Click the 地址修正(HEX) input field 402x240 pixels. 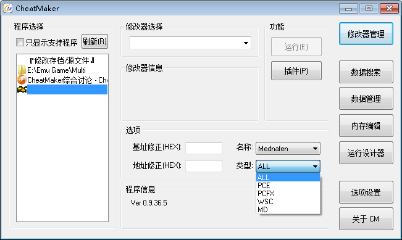click(x=204, y=166)
